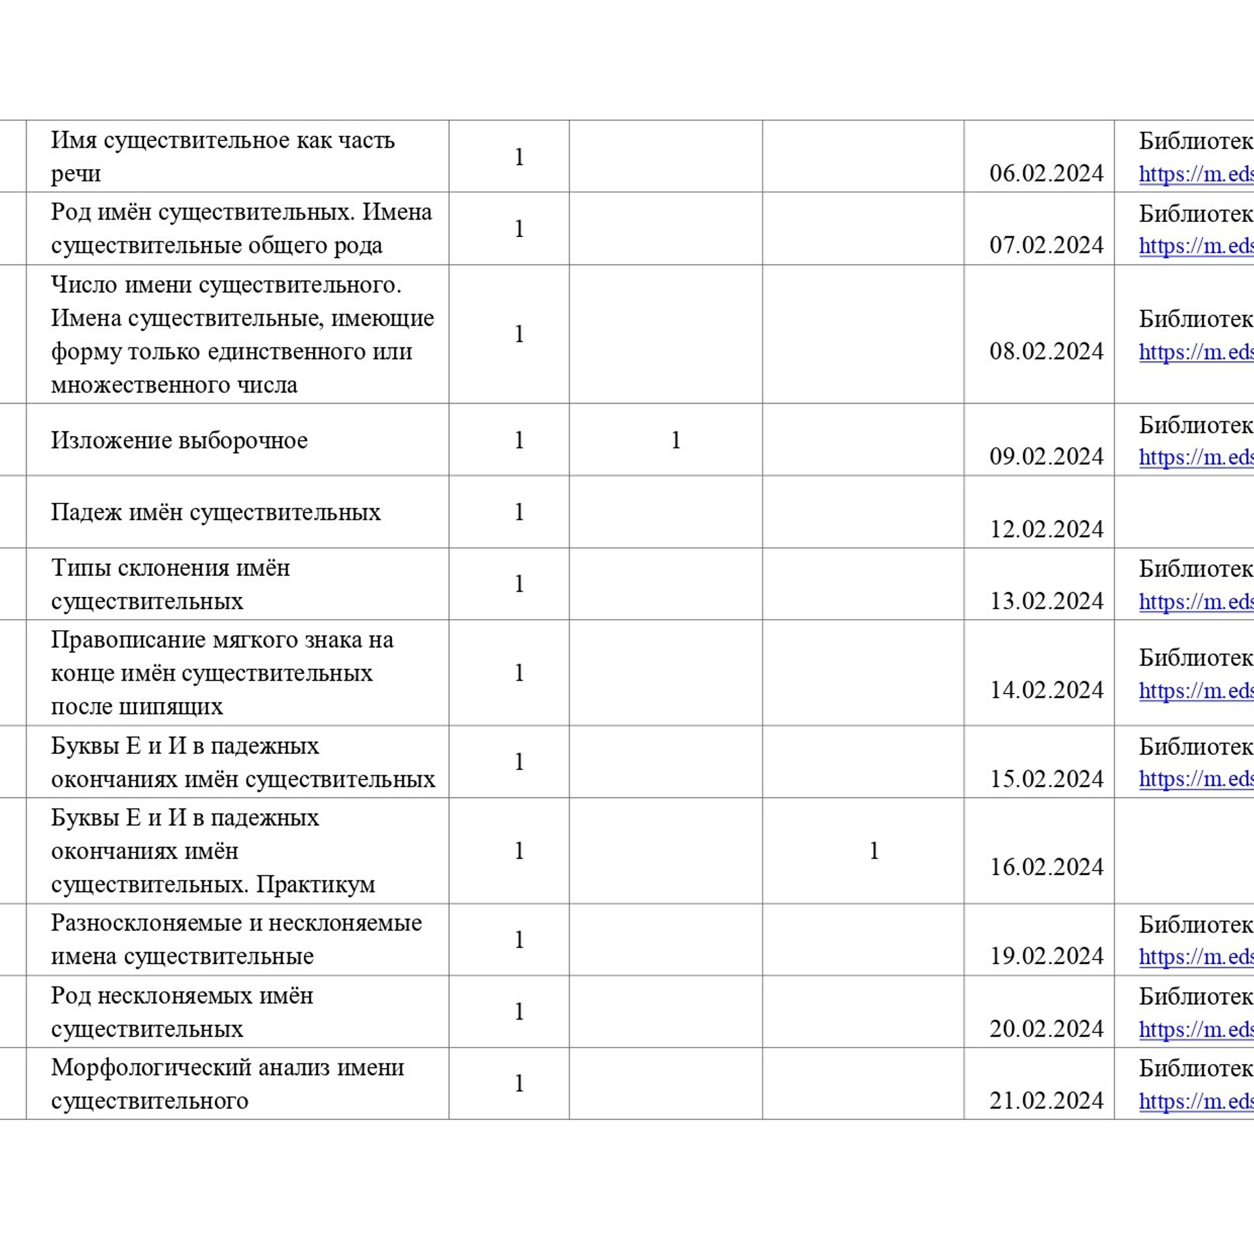
Task: Open the link in the 06.02.2024 row
Action: click(1195, 174)
